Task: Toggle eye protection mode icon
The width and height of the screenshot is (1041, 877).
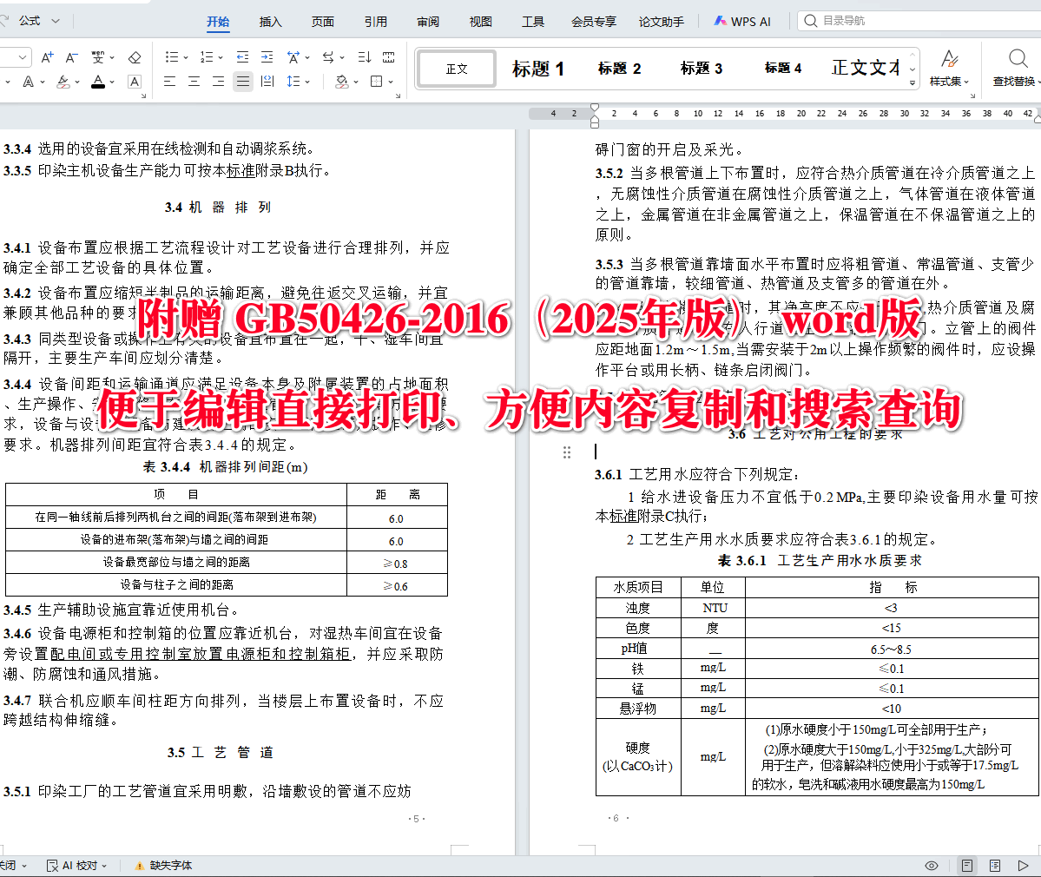Action: (x=932, y=865)
